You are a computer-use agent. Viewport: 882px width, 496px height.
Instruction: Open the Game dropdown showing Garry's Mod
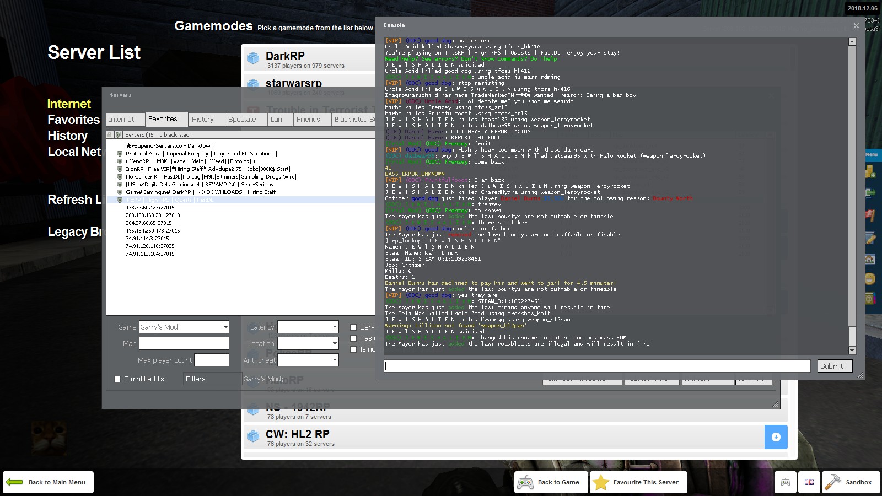tap(184, 327)
